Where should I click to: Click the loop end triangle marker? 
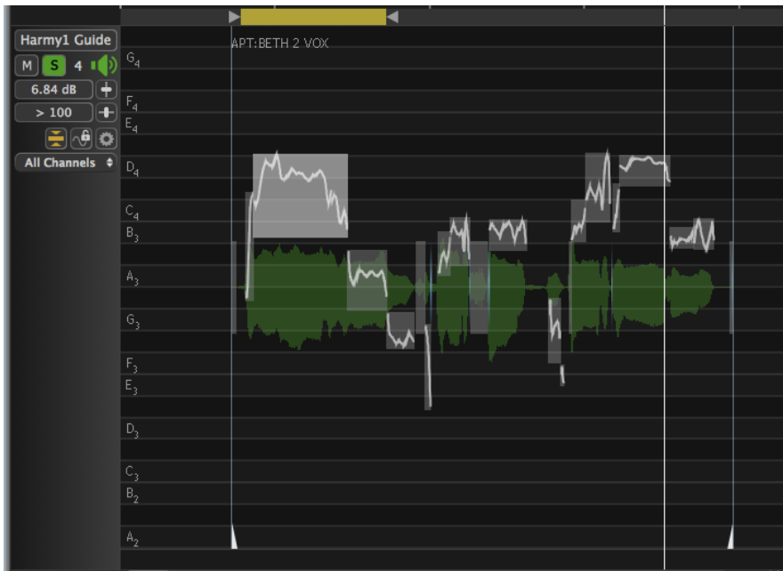(x=392, y=17)
